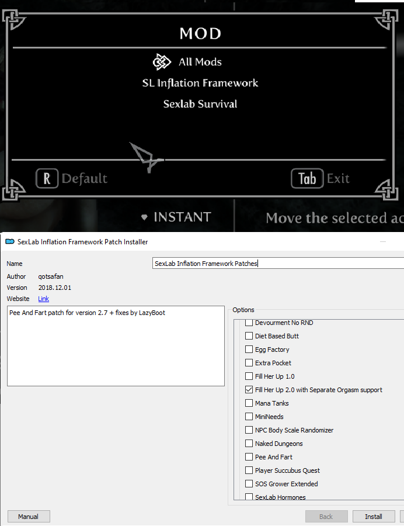Open the Website Link hyperlink
The height and width of the screenshot is (526, 404).
click(x=44, y=299)
